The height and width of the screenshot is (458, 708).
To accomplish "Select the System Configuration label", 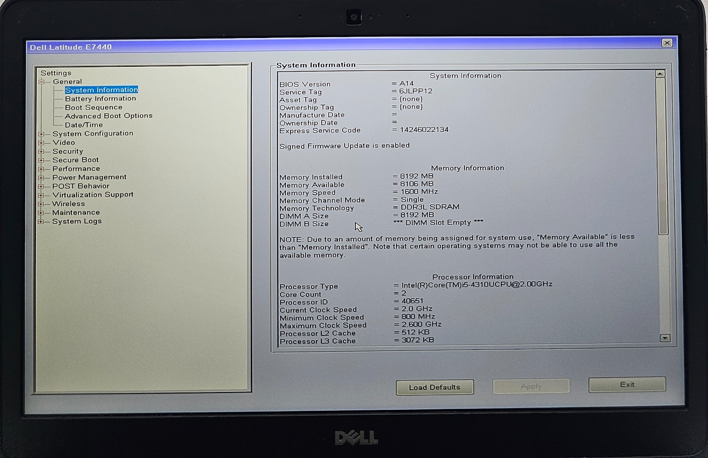I will (x=93, y=133).
